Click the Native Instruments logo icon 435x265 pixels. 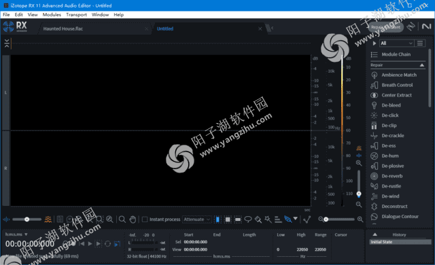[x=426, y=26]
